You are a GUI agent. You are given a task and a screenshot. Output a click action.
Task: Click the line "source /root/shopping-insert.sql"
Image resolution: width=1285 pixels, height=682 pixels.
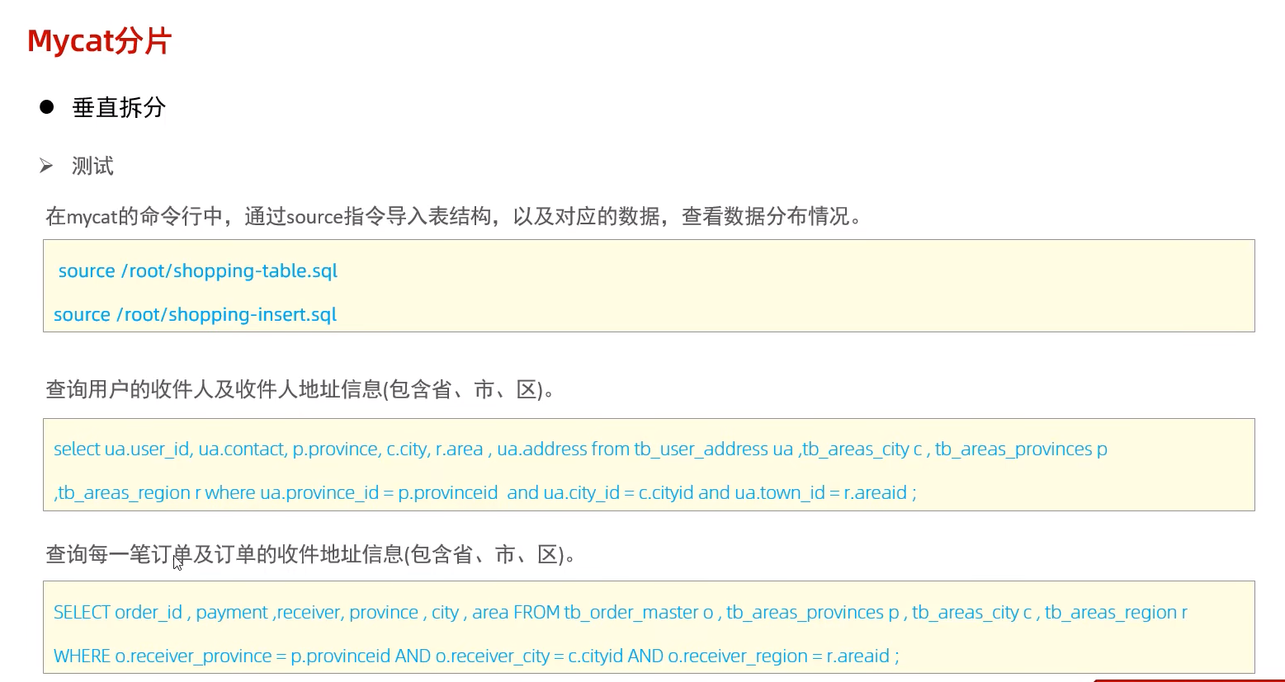click(196, 314)
